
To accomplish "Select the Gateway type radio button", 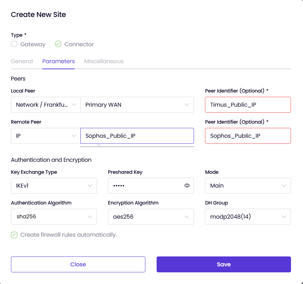I will [14, 44].
